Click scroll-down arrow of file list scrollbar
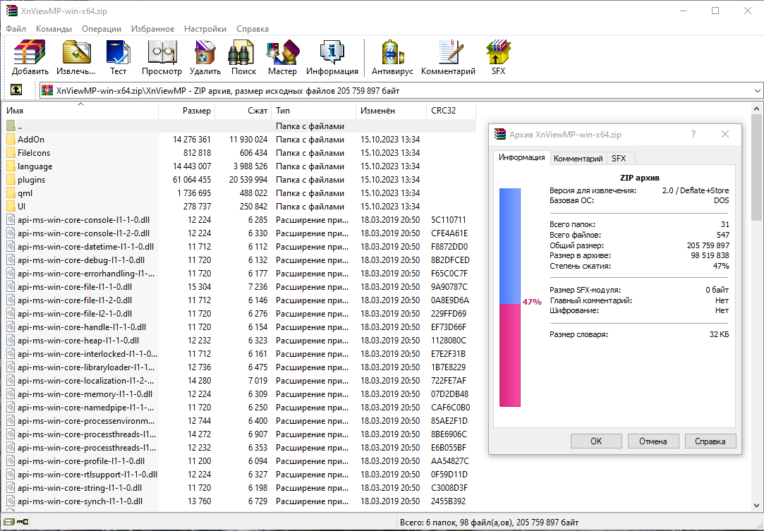The image size is (764, 531). tap(757, 506)
